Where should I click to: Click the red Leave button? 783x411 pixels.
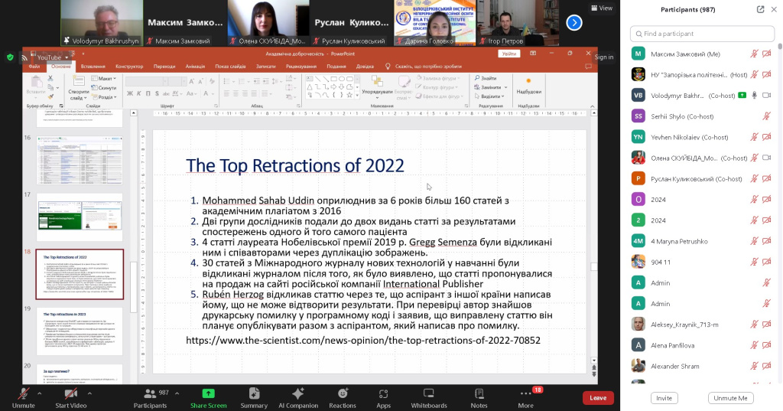[x=598, y=398]
